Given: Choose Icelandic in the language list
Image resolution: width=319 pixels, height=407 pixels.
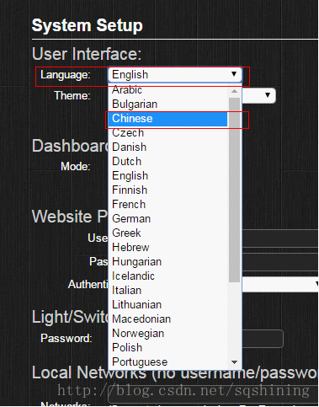Looking at the screenshot, I should pyautogui.click(x=167, y=276).
